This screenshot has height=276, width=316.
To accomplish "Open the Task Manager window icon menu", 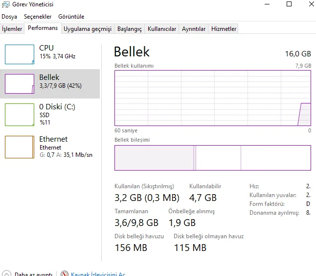I will pos(5,4).
